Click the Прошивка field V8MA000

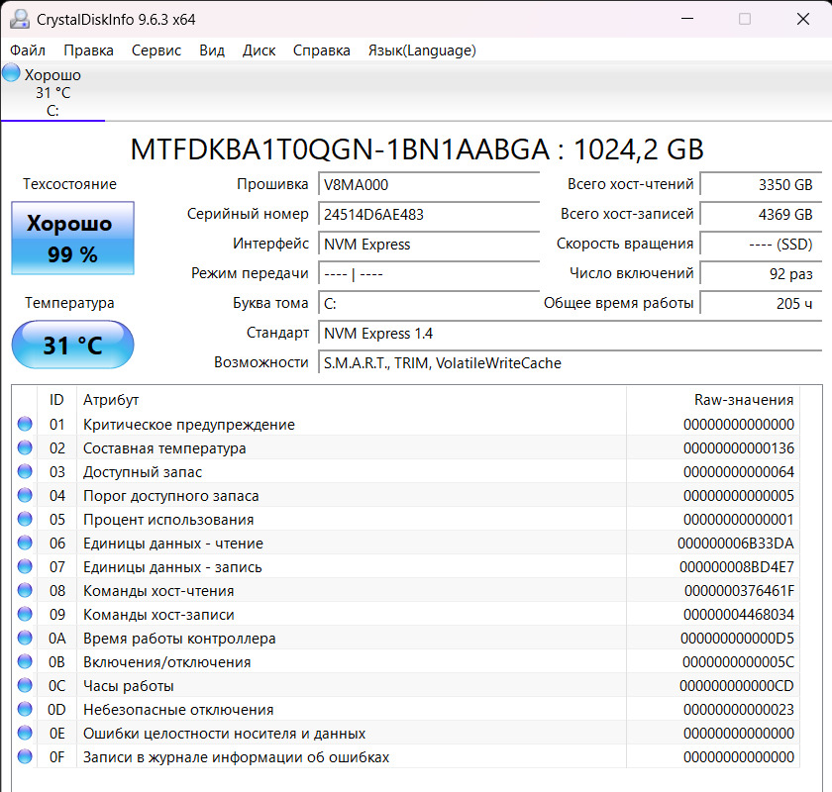tap(429, 184)
